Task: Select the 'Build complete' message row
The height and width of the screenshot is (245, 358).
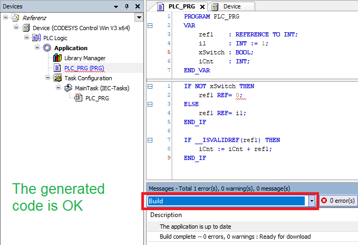Action: coord(235,237)
